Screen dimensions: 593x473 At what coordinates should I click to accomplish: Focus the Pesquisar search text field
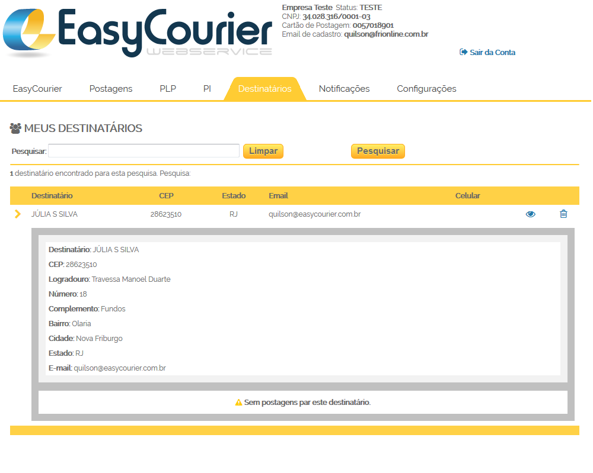(144, 151)
